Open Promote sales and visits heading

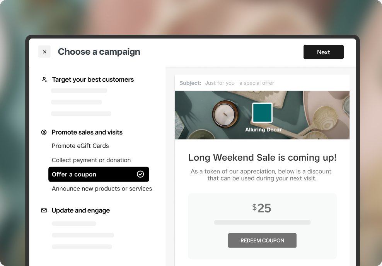pyautogui.click(x=87, y=132)
